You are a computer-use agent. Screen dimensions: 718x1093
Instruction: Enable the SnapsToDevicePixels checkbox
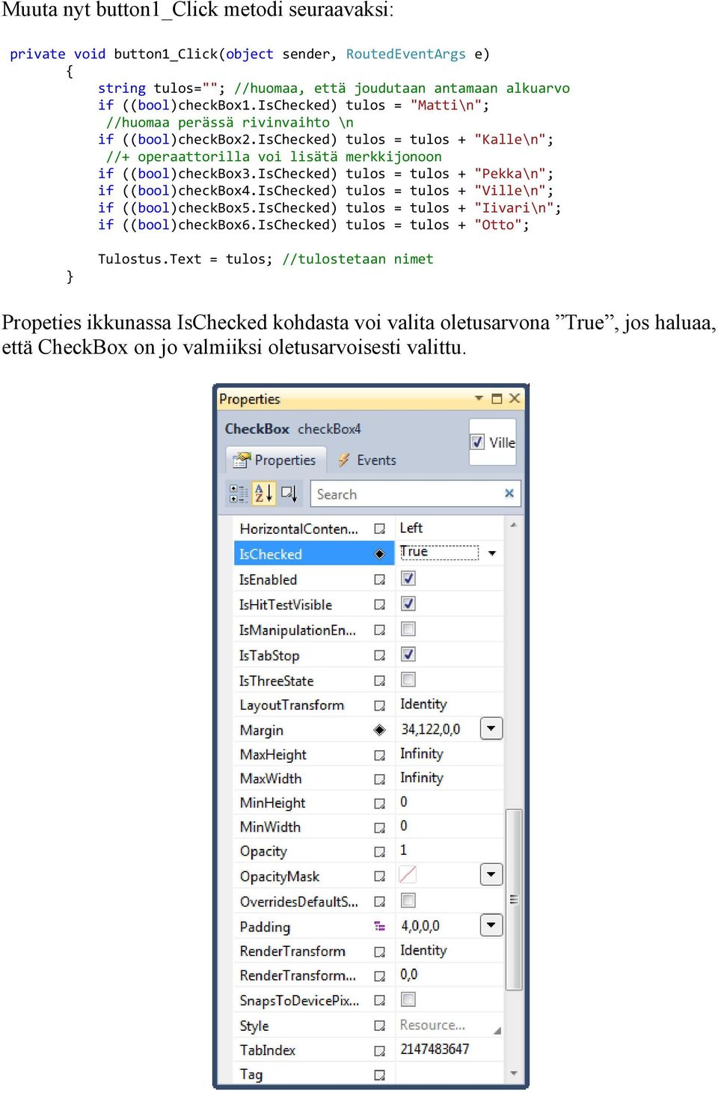[x=408, y=999]
